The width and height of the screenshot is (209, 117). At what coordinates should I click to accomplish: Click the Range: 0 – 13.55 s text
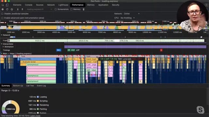pos(10,90)
